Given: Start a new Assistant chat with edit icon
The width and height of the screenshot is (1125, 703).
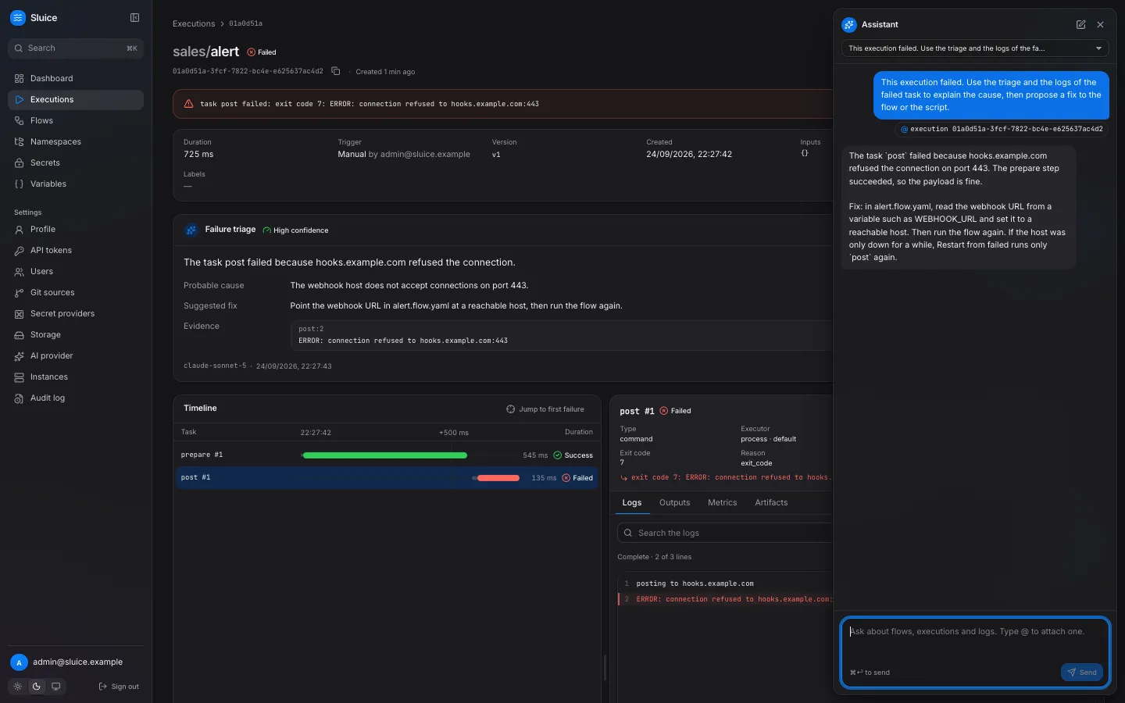Looking at the screenshot, I should 1081,24.
